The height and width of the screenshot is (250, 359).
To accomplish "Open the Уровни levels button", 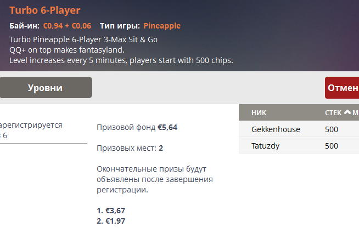I will pos(45,88).
